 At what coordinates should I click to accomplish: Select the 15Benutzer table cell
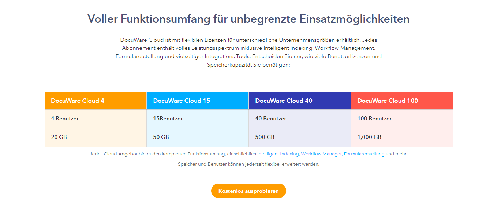click(x=198, y=119)
